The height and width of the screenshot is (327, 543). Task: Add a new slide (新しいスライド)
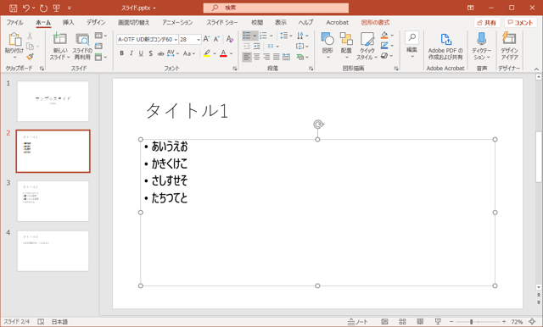(60, 47)
